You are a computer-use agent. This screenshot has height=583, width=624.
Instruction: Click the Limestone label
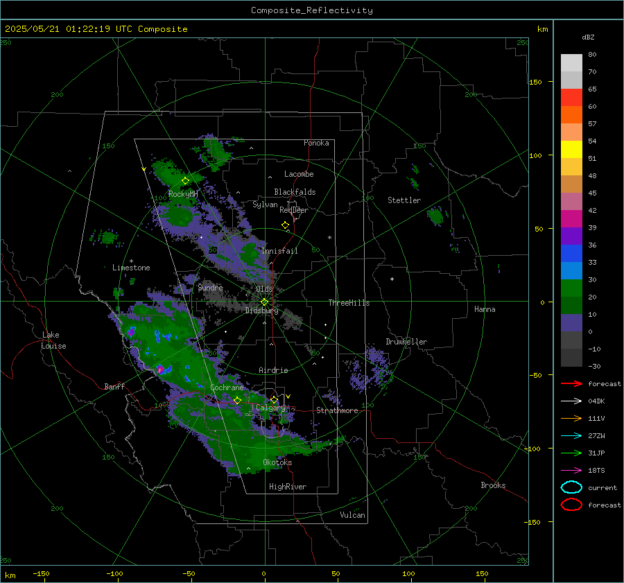(131, 268)
